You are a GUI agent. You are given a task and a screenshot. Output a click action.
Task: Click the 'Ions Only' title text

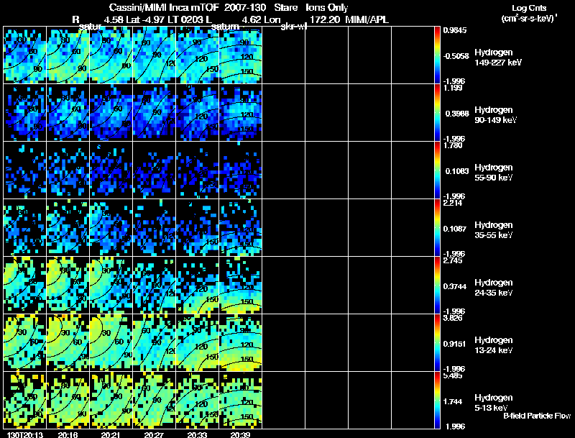[326, 8]
